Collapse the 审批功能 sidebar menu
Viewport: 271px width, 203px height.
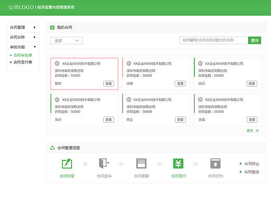pyautogui.click(x=23, y=47)
